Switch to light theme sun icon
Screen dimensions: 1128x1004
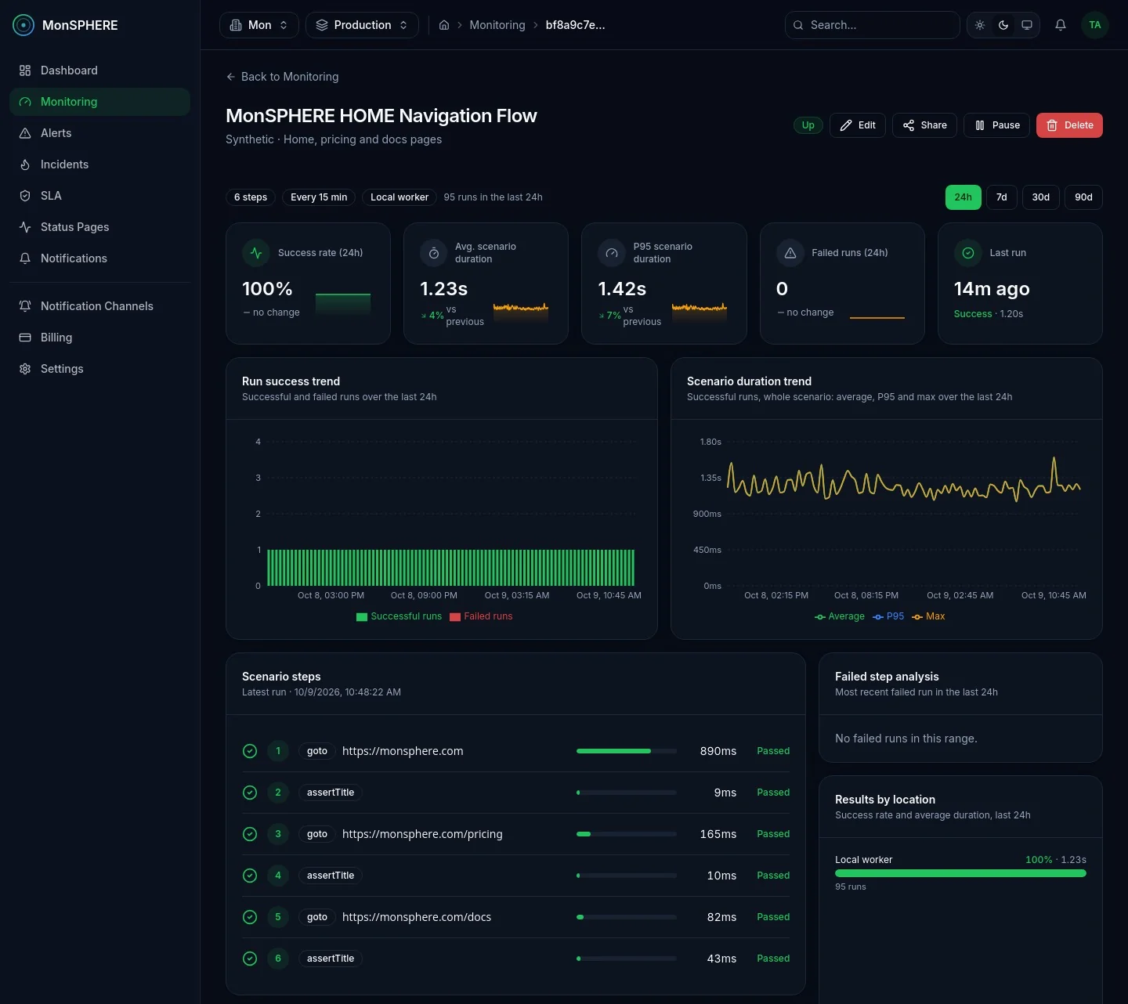tap(980, 25)
